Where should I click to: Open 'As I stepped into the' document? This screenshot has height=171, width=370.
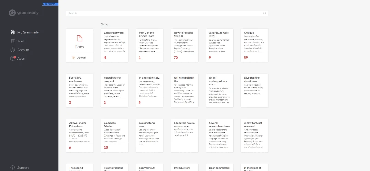tap(185, 90)
